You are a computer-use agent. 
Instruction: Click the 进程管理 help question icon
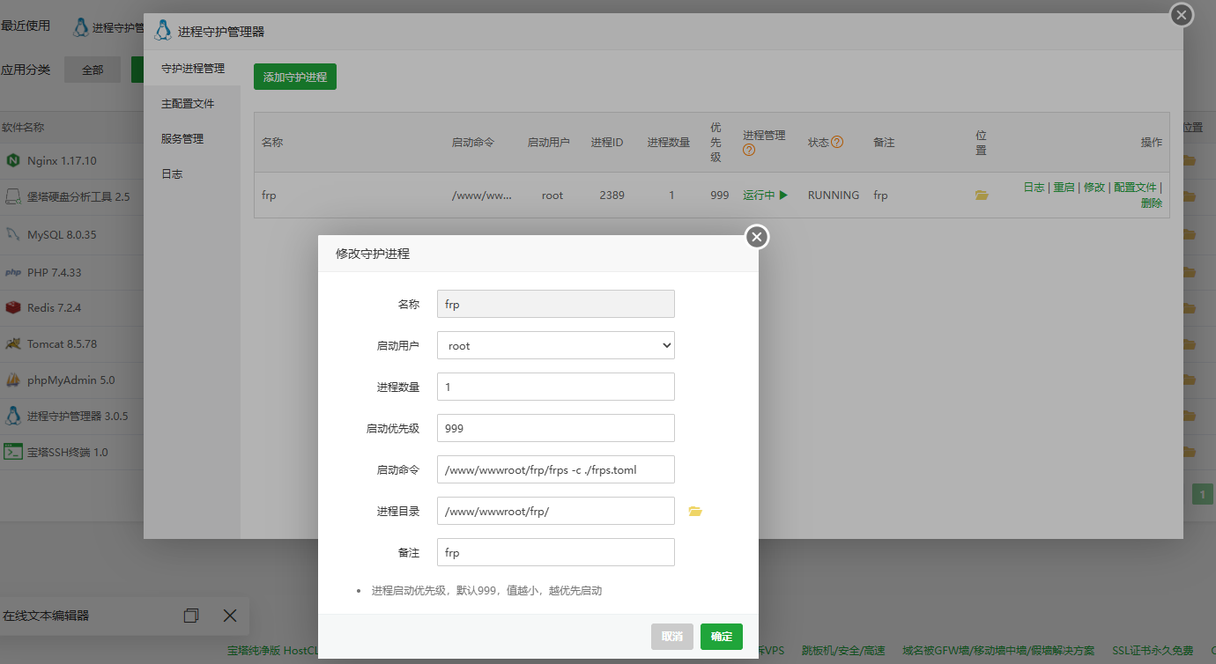click(749, 150)
